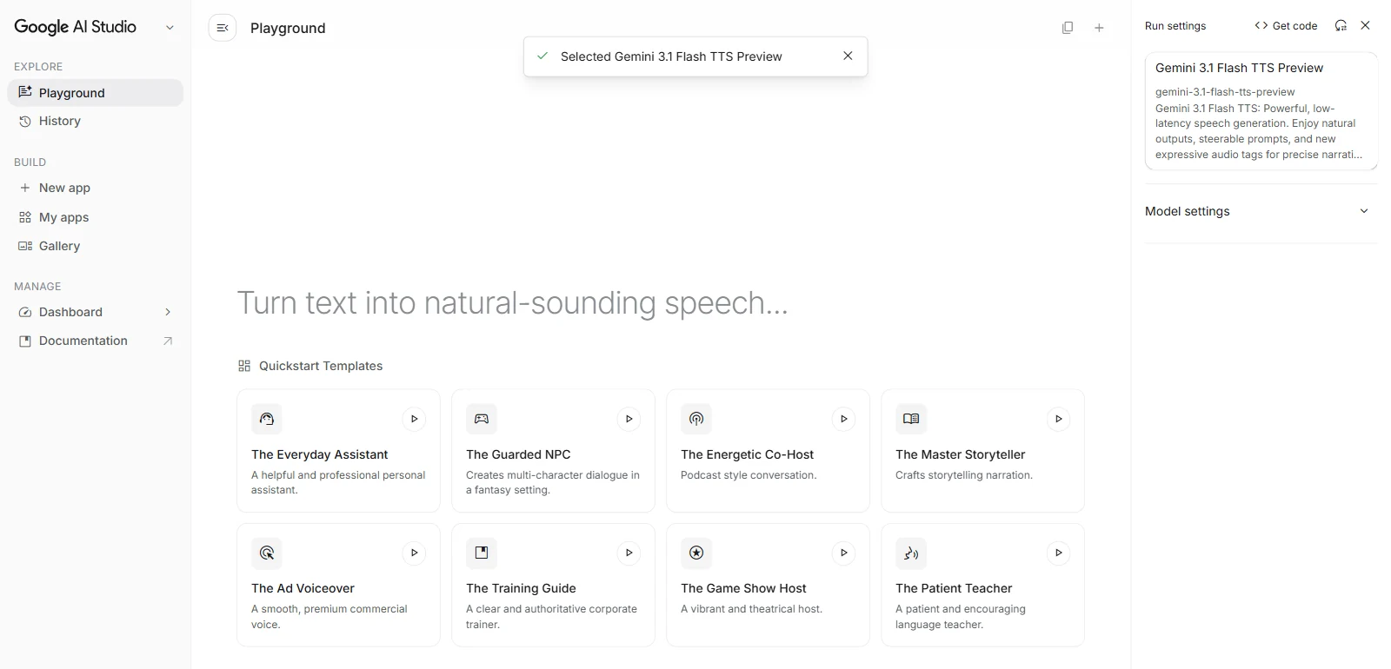Screen dimensions: 1391x669
Task: Click the copy/compare icon in header
Action: click(1068, 28)
